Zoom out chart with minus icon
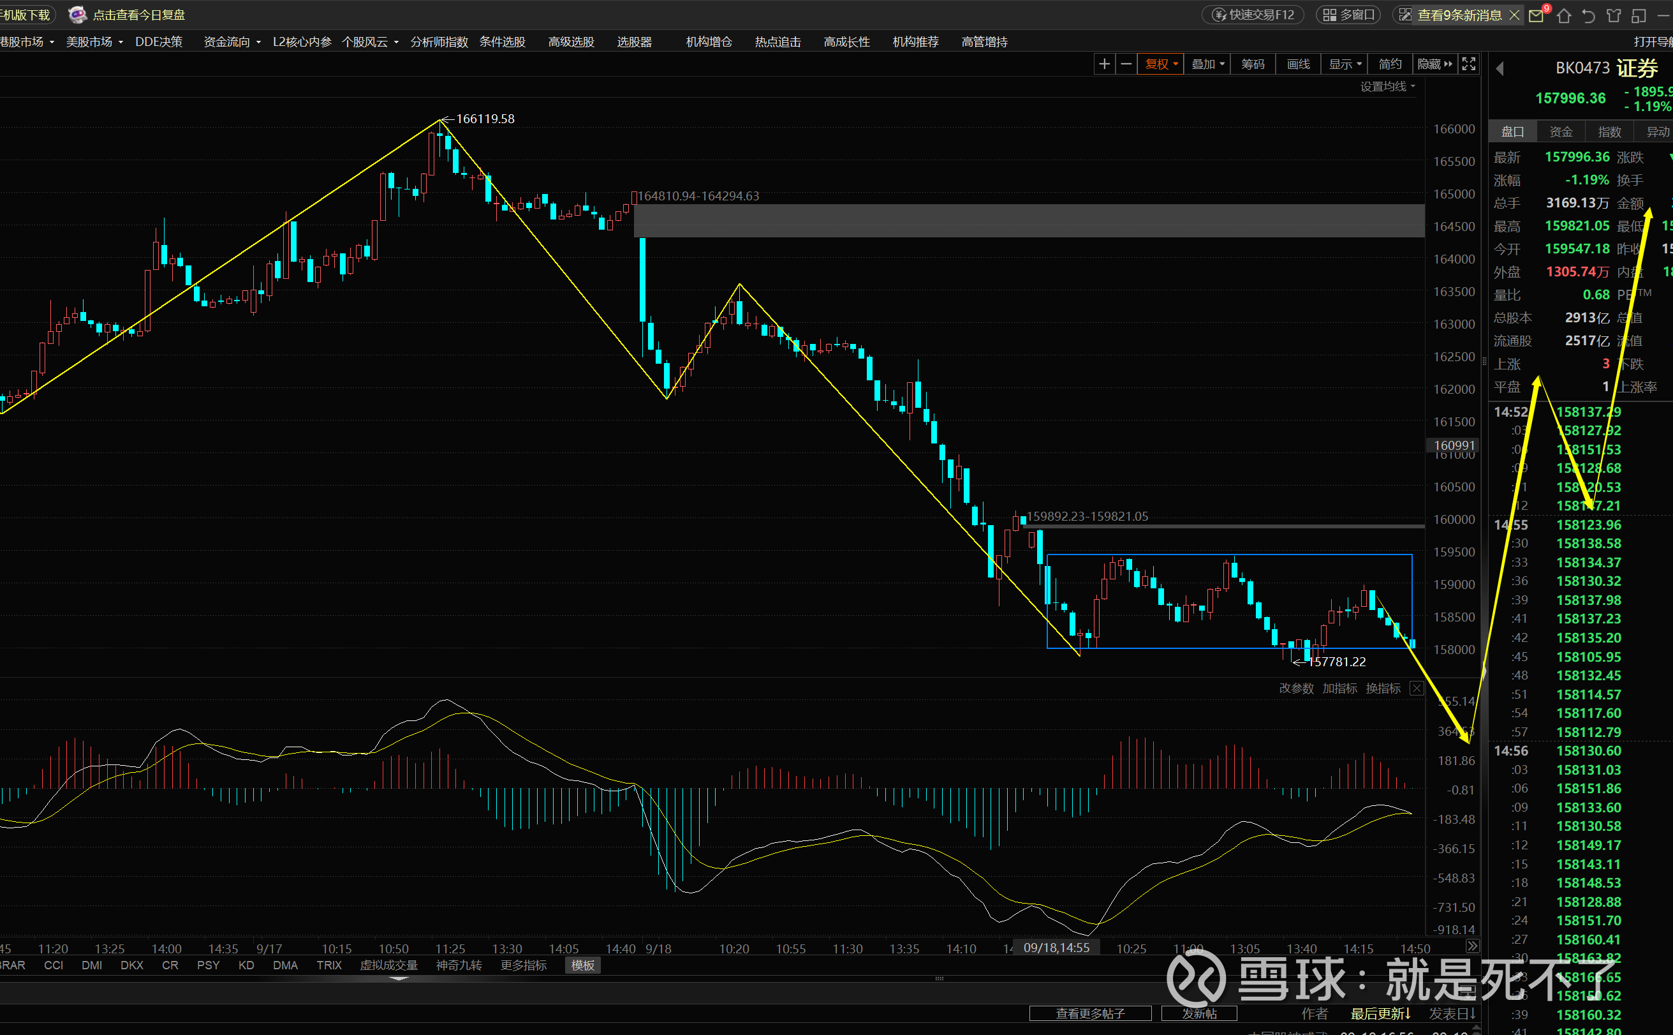The height and width of the screenshot is (1035, 1673). click(1126, 64)
